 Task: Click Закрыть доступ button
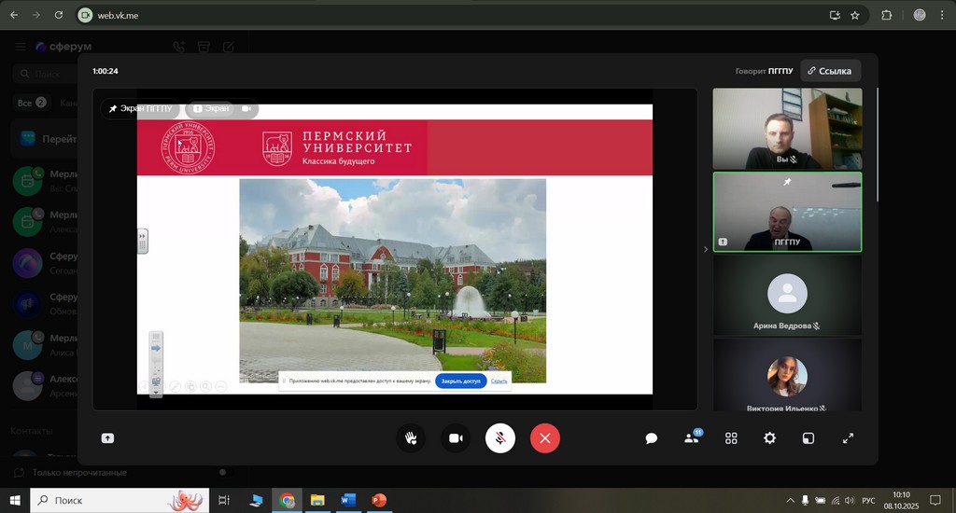click(460, 381)
